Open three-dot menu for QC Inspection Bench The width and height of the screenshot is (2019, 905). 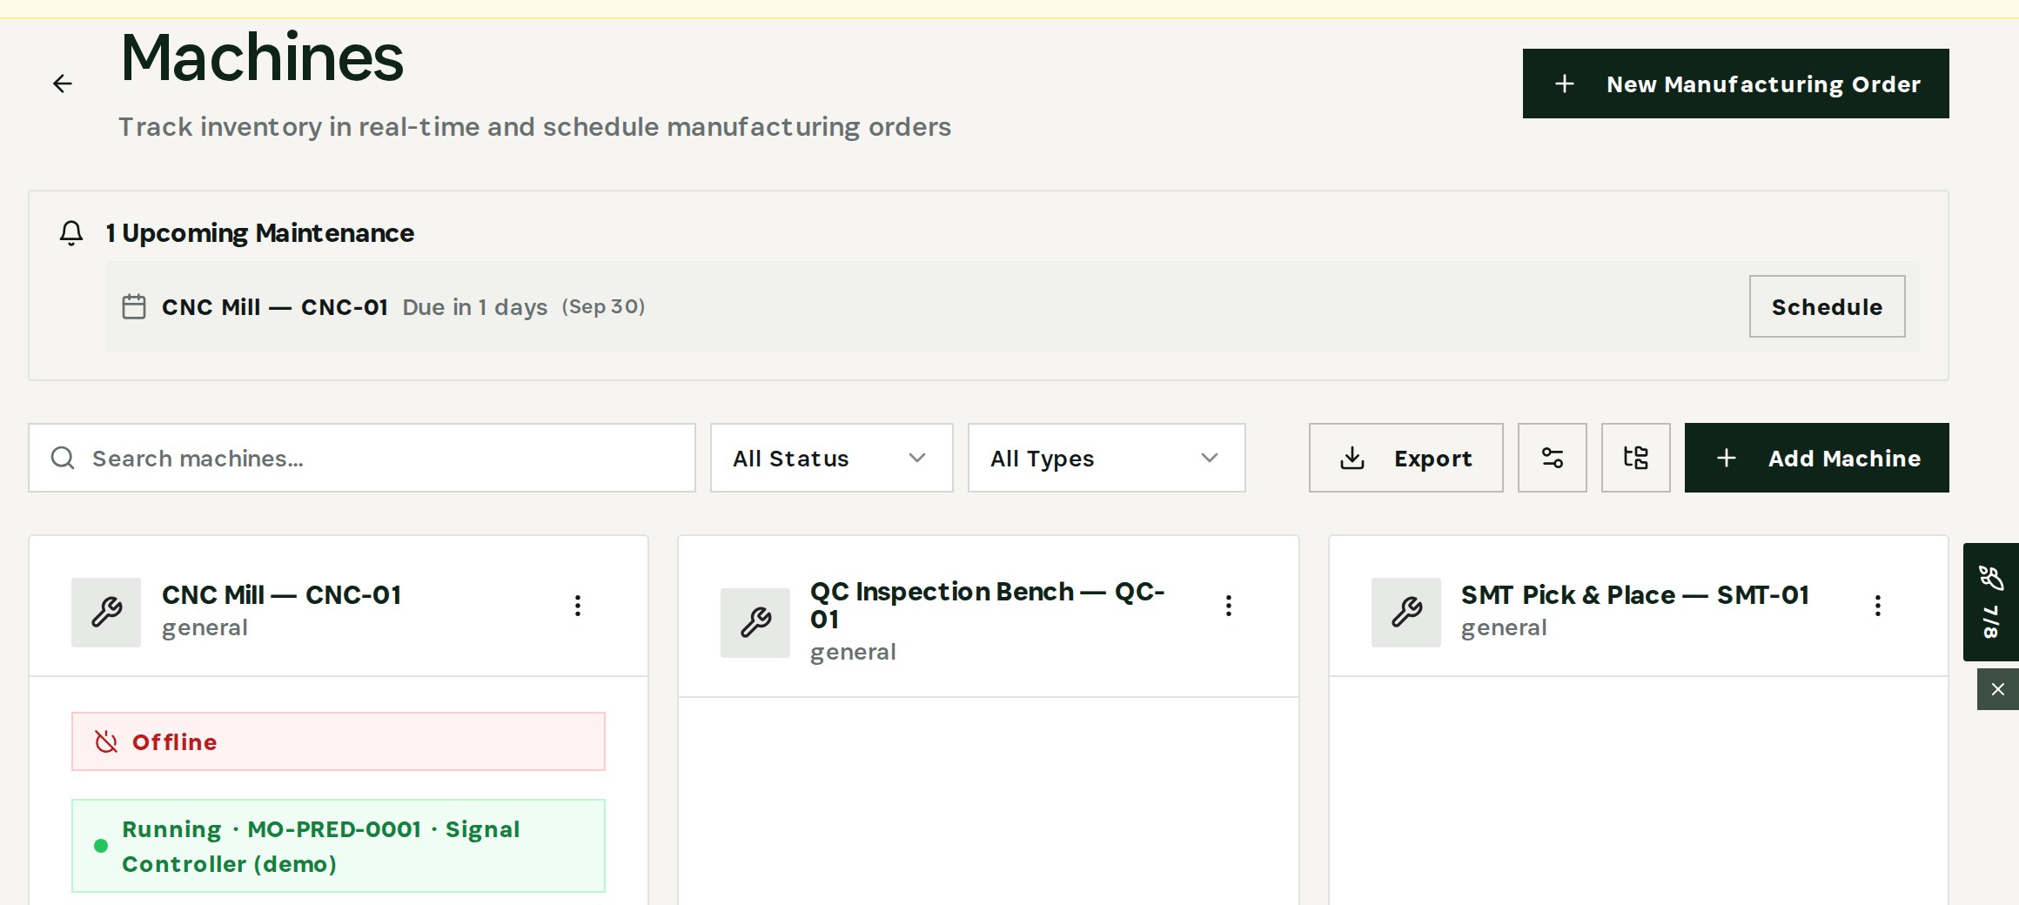(x=1229, y=606)
